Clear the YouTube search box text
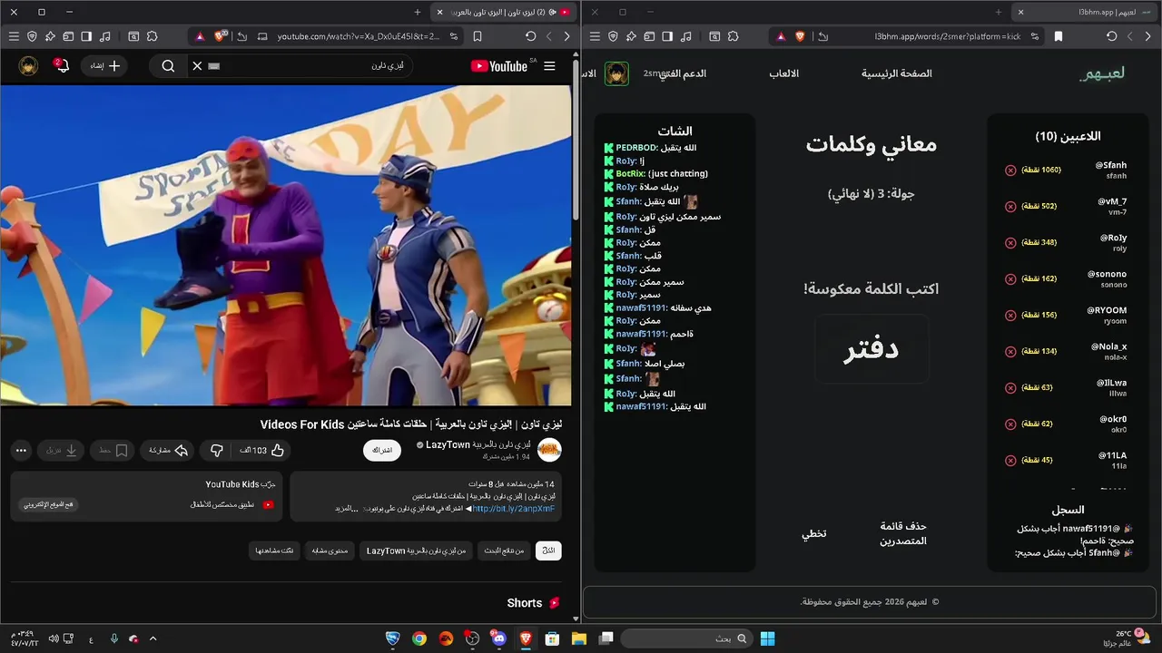 197,66
